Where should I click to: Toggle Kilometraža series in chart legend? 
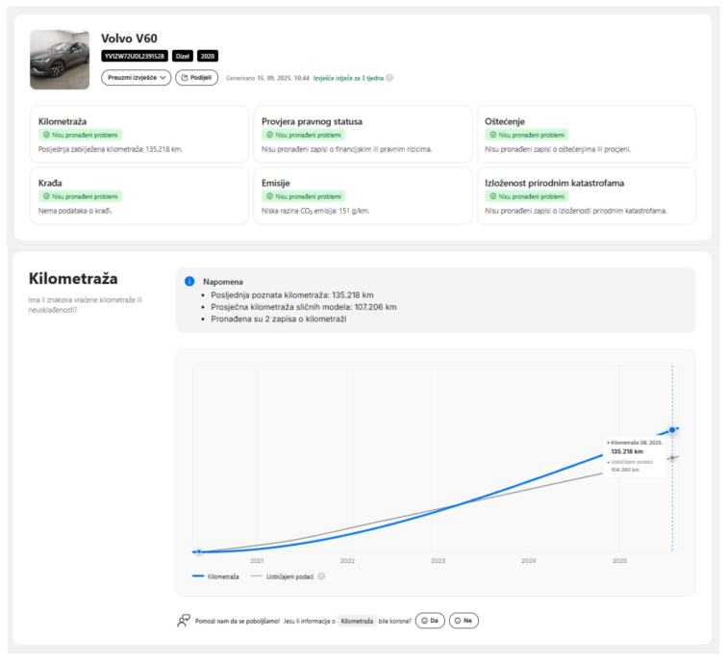pyautogui.click(x=217, y=575)
